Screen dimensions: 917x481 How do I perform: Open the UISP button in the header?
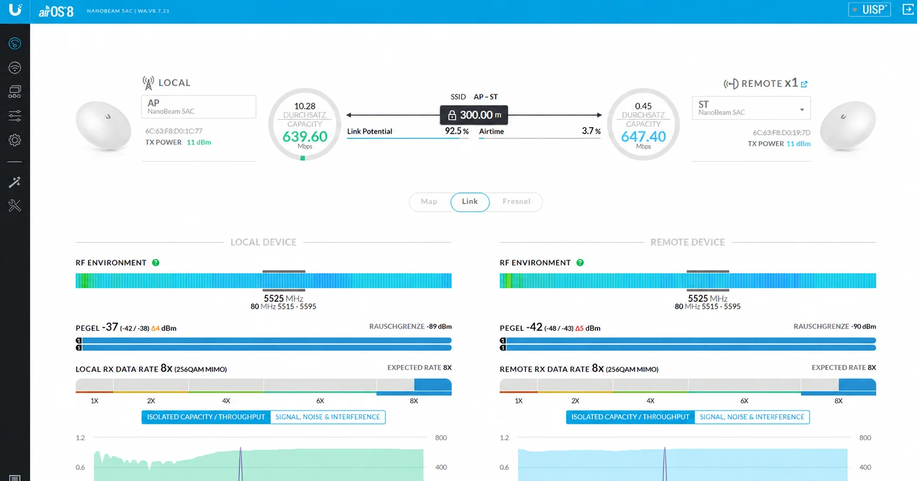869,10
